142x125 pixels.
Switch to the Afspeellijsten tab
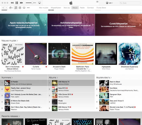[x=56, y=8]
